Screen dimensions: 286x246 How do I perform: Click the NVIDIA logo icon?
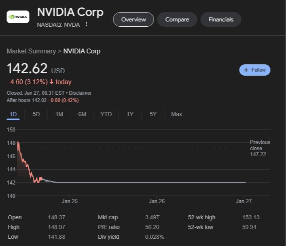click(18, 17)
